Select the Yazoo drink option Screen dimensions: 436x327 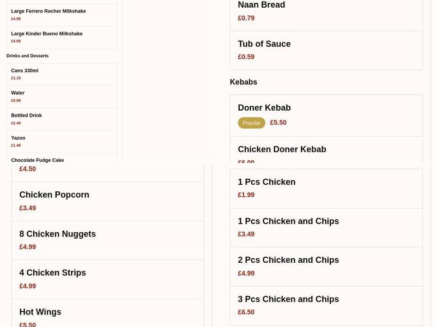(18, 137)
